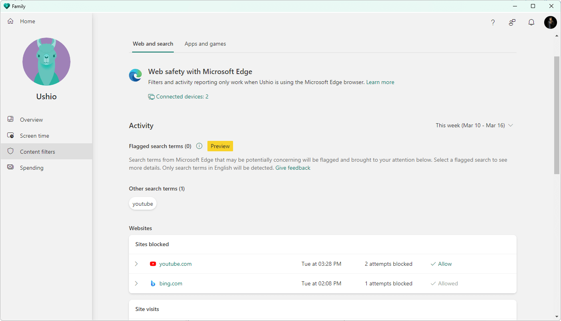Open the Give feedback link

pyautogui.click(x=293, y=168)
